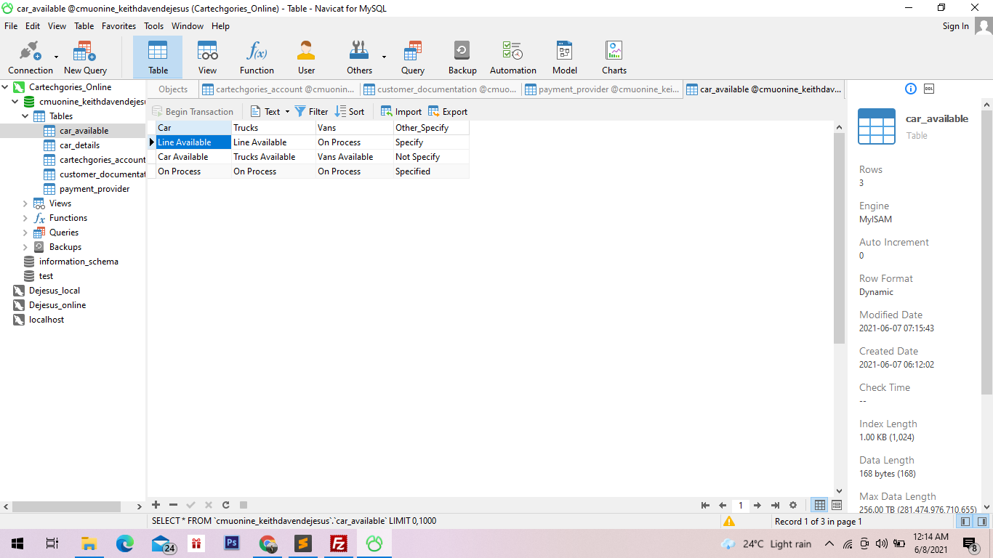993x558 pixels.
Task: Open the Backup tool
Action: (x=462, y=58)
